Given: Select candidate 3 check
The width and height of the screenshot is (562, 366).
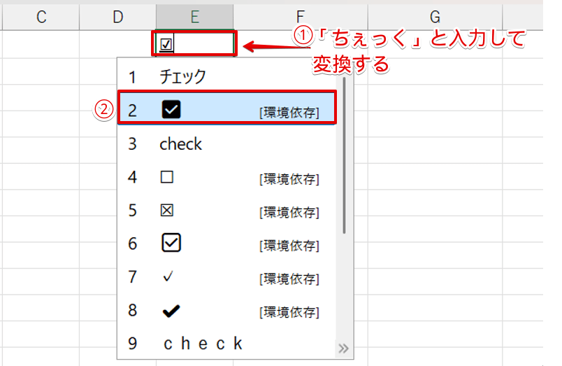Looking at the screenshot, I should point(227,143).
